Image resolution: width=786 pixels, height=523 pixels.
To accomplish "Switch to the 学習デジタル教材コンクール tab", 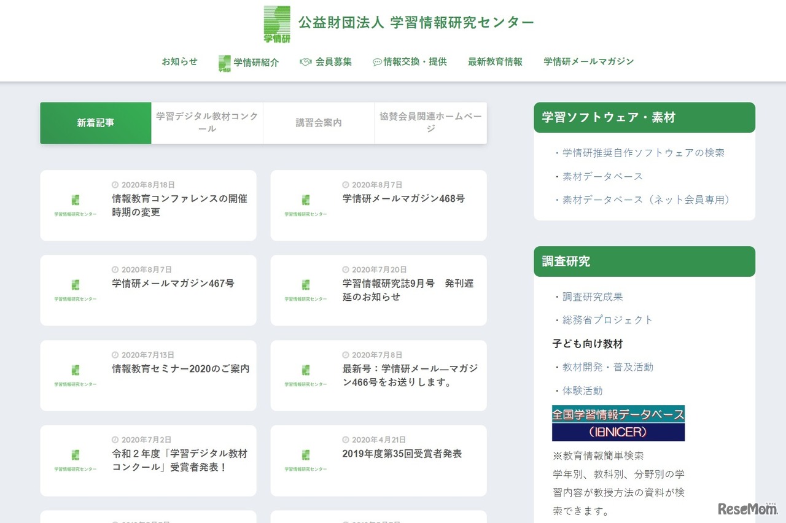I will (207, 123).
